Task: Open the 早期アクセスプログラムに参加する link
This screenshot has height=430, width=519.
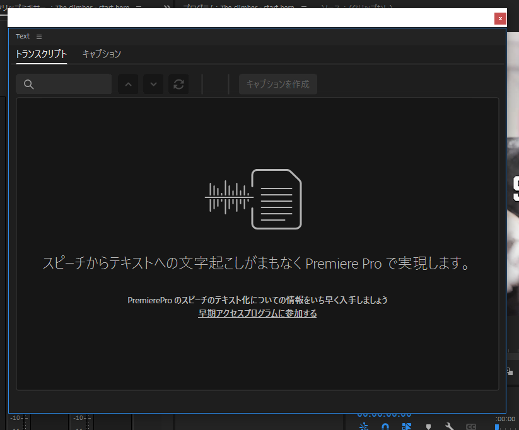Action: click(x=257, y=313)
